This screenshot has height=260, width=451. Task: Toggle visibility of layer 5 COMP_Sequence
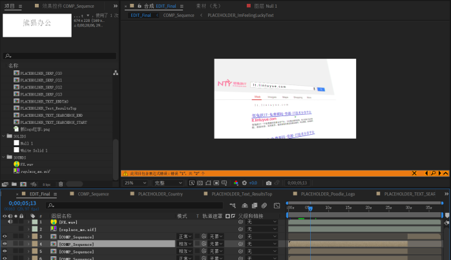coord(5,252)
